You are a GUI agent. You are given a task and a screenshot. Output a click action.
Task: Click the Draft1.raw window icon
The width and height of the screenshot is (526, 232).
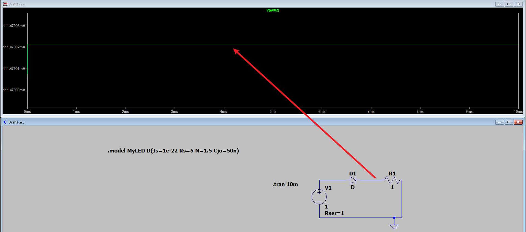point(5,4)
